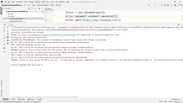Hide the Run tool window
This screenshot has height=103, width=183.
pyautogui.click(x=182, y=24)
